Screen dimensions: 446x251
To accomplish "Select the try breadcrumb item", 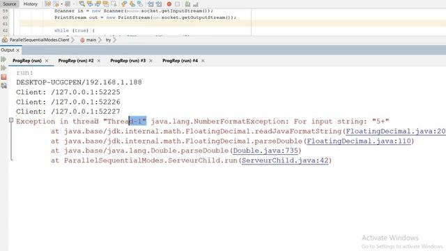I will 108,40.
